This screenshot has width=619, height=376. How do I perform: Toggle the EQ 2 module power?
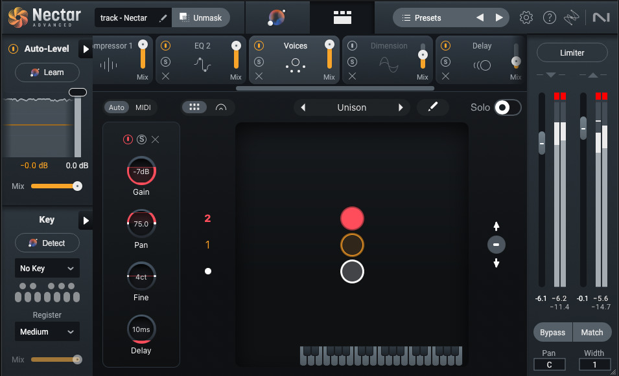click(165, 46)
